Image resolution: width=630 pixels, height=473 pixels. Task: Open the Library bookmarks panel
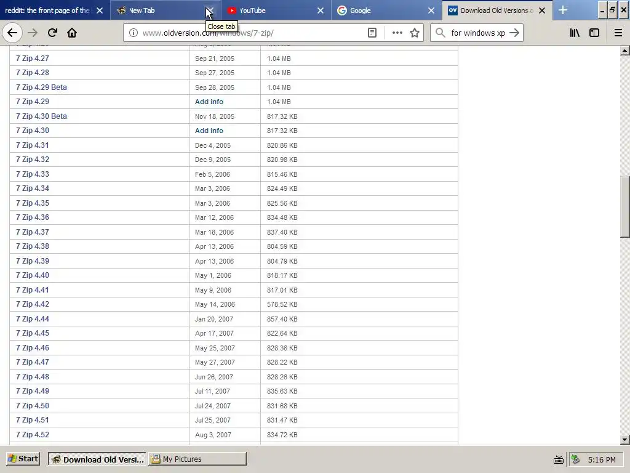pyautogui.click(x=575, y=33)
